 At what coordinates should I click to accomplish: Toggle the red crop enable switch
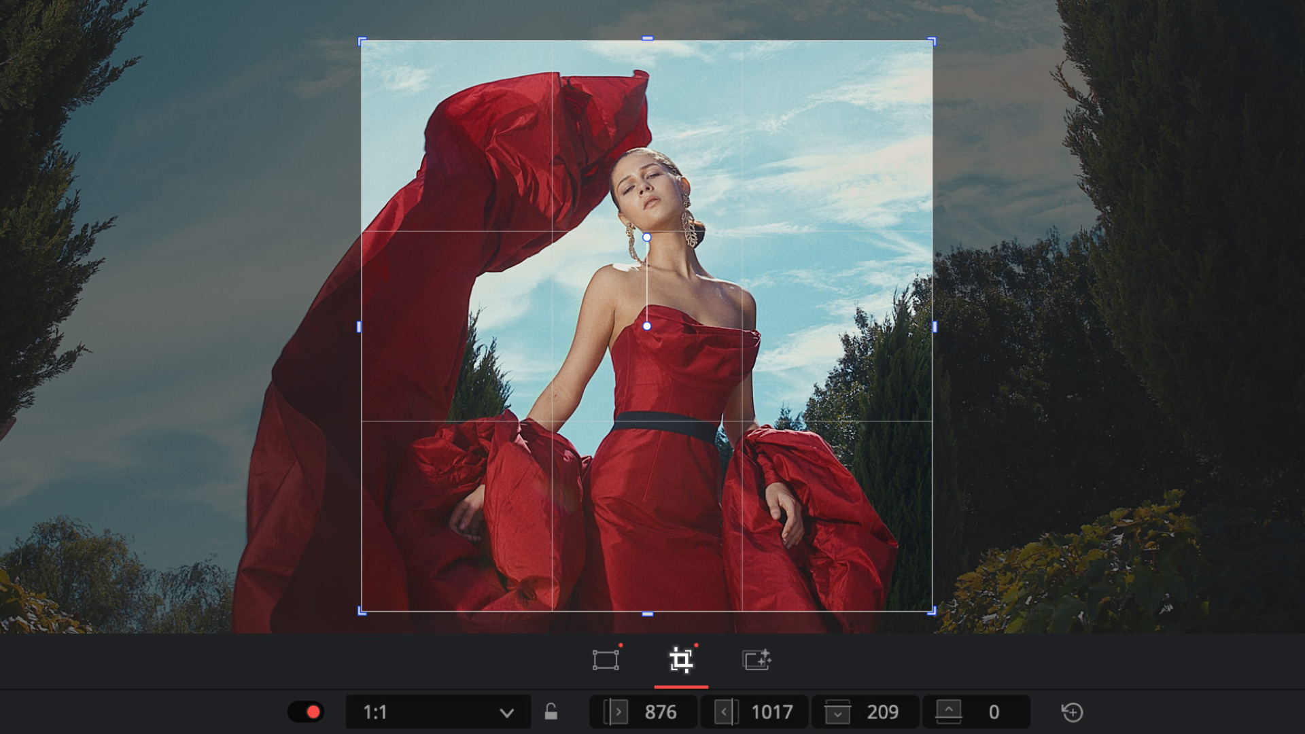pyautogui.click(x=306, y=712)
